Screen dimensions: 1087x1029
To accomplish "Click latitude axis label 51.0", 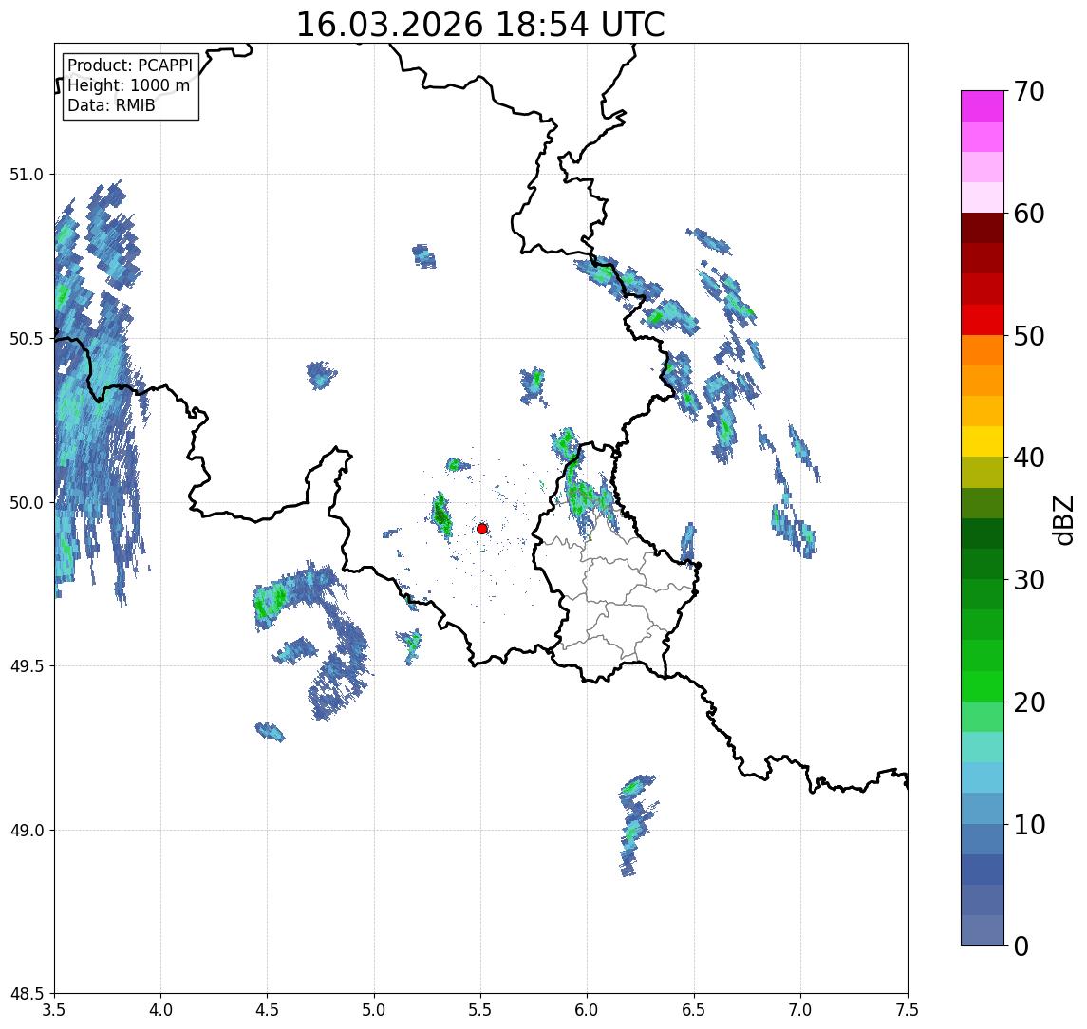I will [26, 175].
